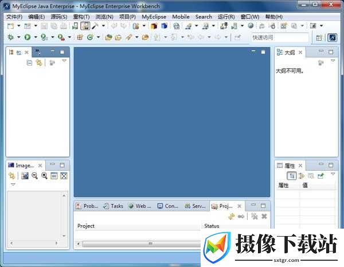
Task: Open the Image Preview view menu triangle
Action: [x=13, y=184]
